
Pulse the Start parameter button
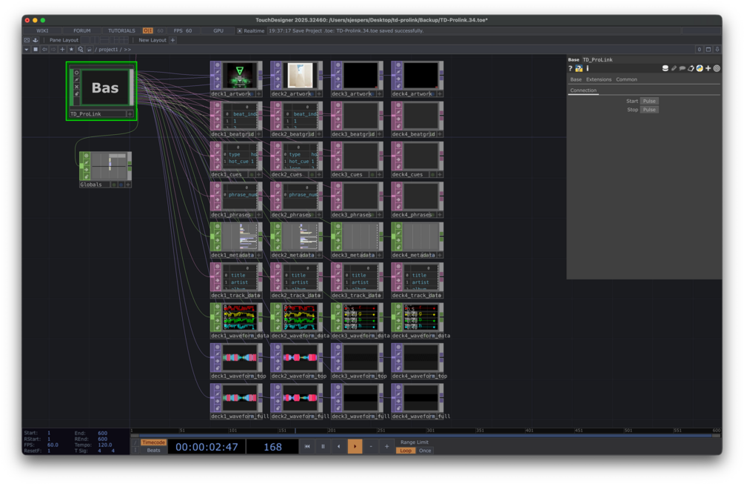point(649,101)
